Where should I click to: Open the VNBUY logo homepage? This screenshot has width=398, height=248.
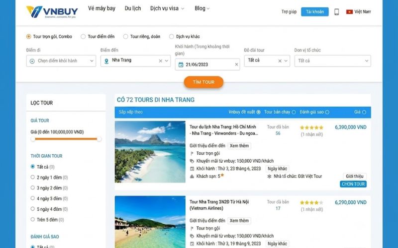(52, 12)
